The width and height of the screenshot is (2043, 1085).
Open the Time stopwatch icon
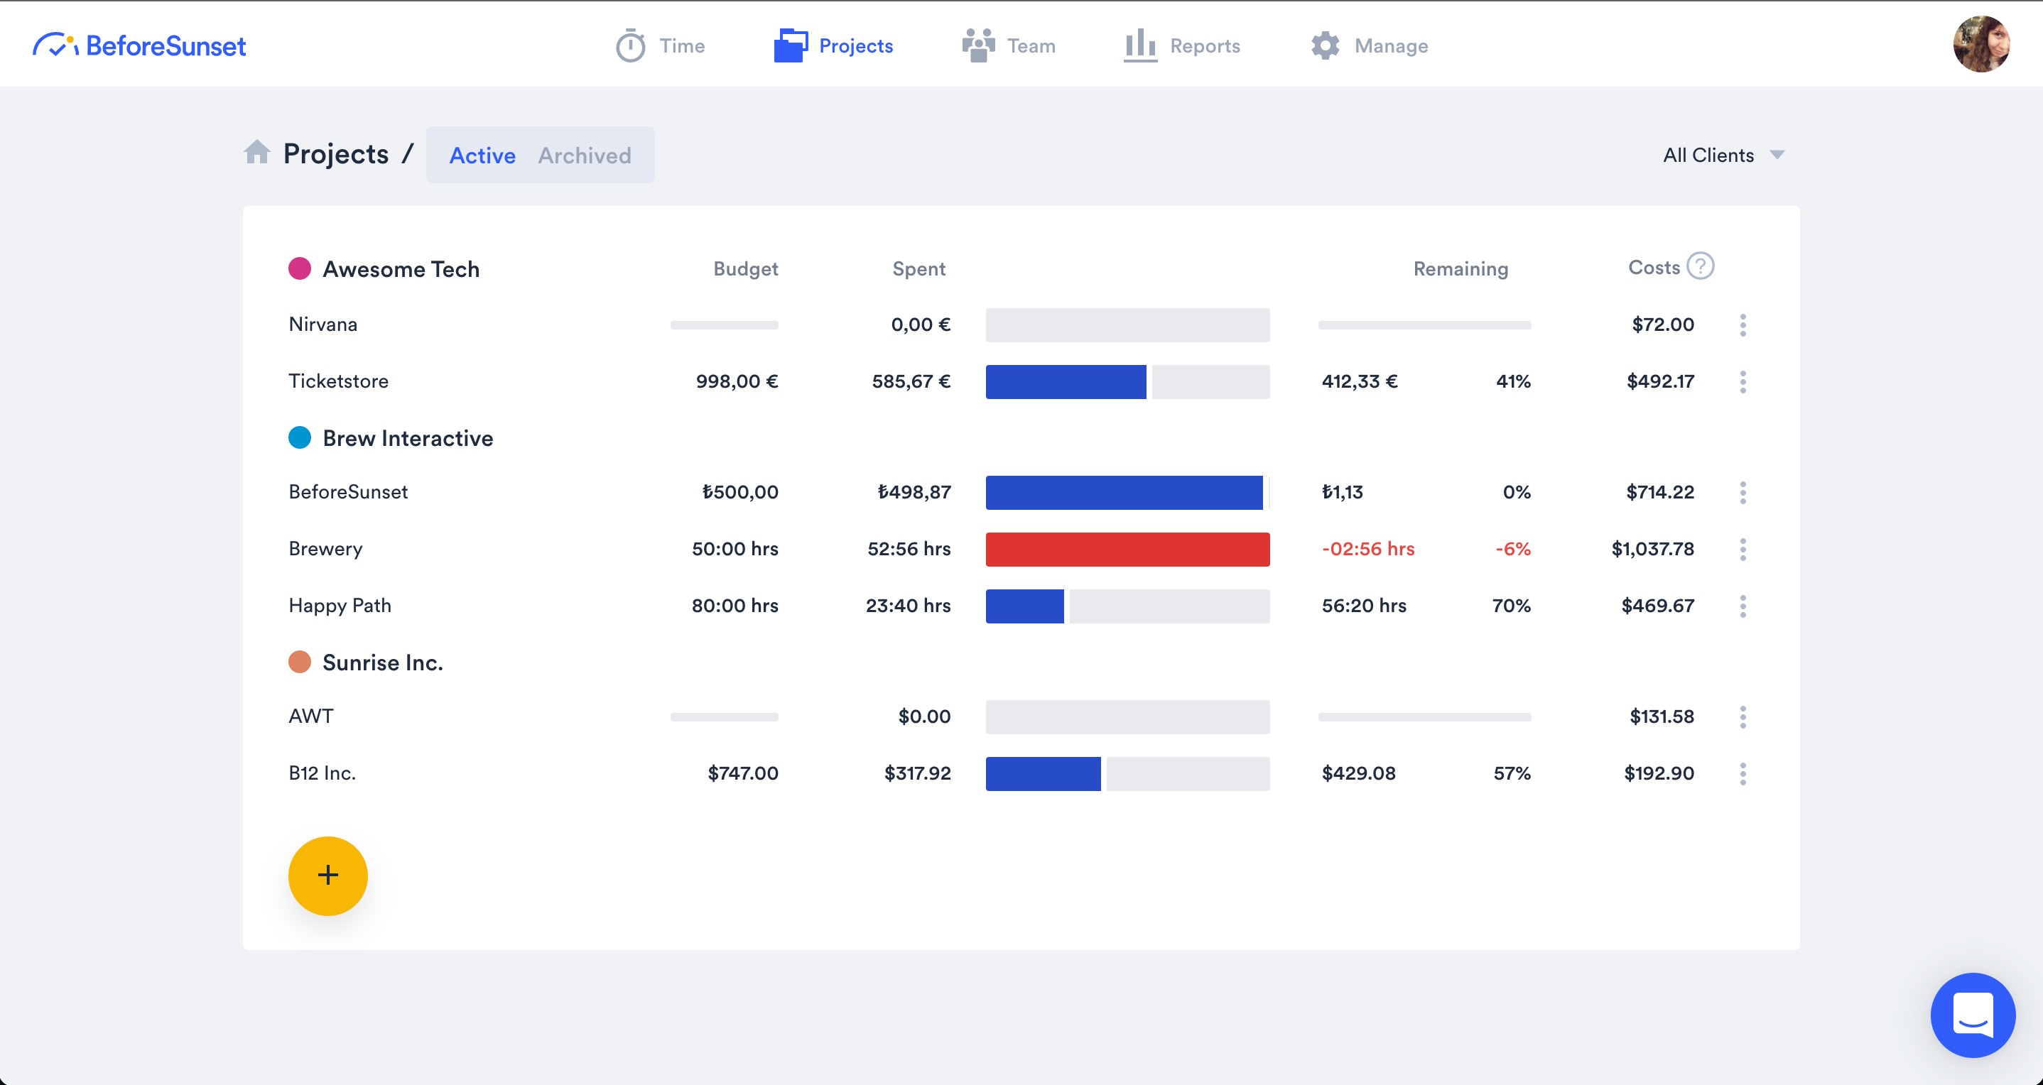tap(631, 45)
